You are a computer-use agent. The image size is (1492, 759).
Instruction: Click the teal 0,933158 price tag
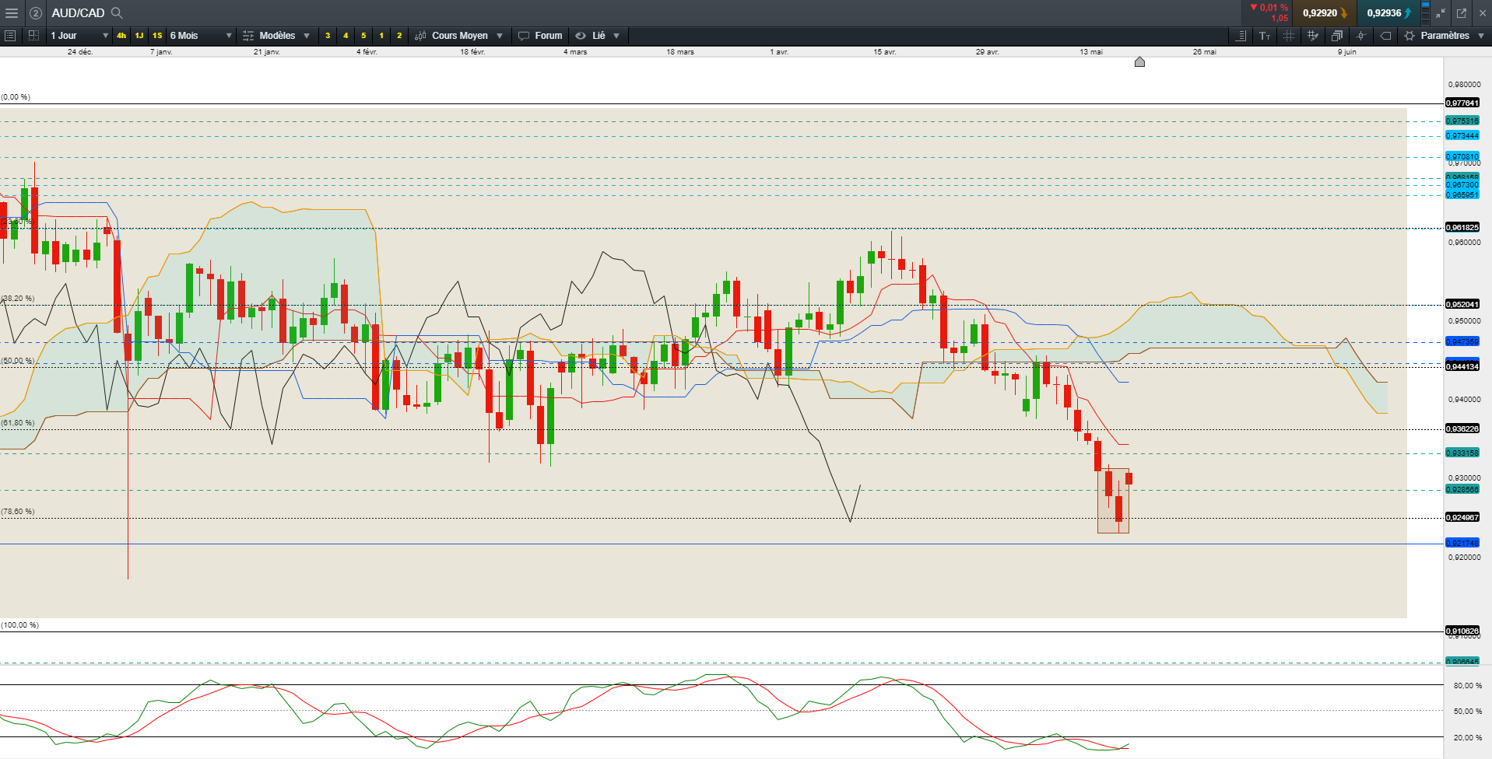(1462, 453)
